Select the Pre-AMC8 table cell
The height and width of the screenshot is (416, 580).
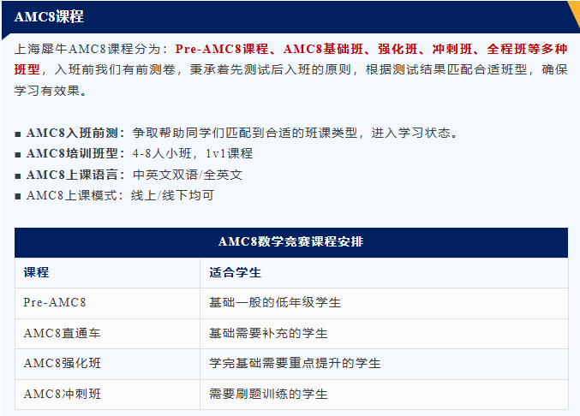click(55, 302)
